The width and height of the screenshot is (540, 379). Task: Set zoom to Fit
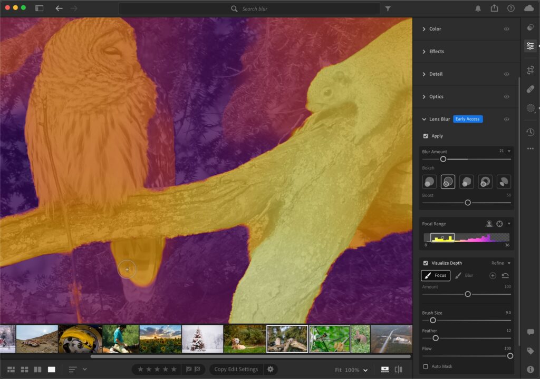pyautogui.click(x=338, y=370)
